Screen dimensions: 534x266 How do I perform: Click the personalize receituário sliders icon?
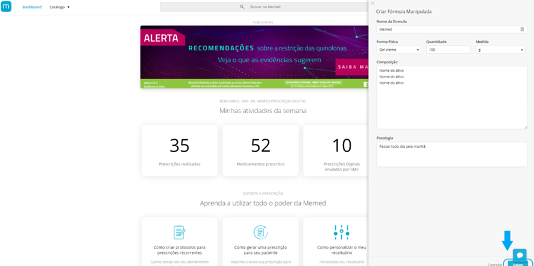click(x=341, y=232)
